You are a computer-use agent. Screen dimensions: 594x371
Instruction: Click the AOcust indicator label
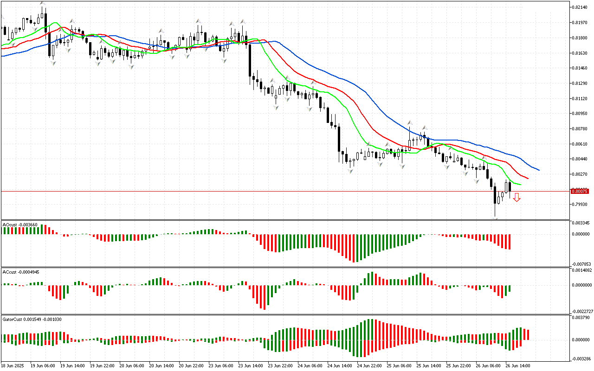tap(19, 224)
